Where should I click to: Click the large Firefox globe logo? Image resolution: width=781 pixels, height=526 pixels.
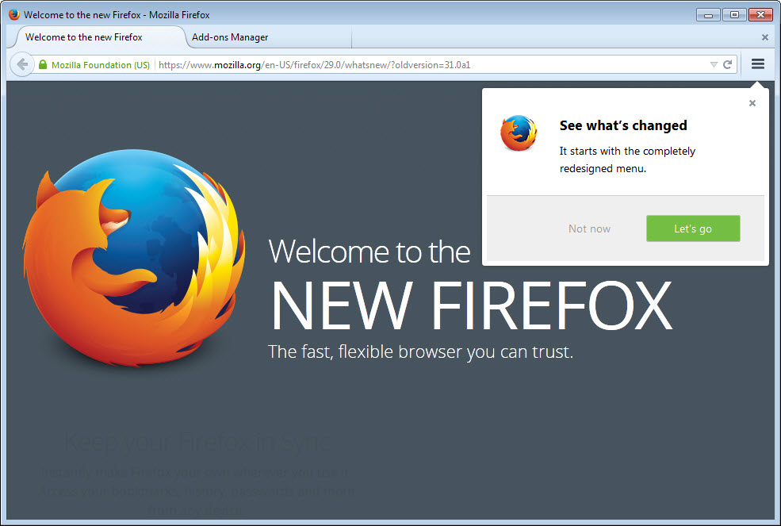[133, 258]
